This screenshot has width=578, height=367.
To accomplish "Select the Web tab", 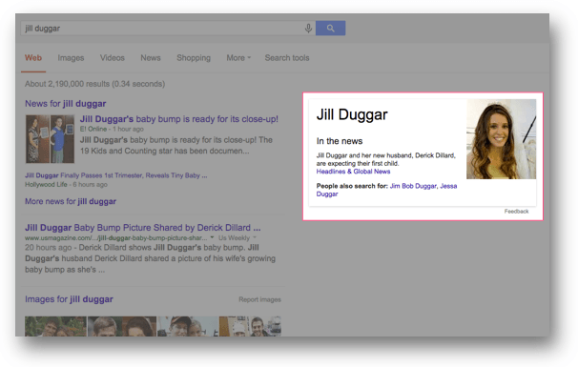I will (x=33, y=58).
